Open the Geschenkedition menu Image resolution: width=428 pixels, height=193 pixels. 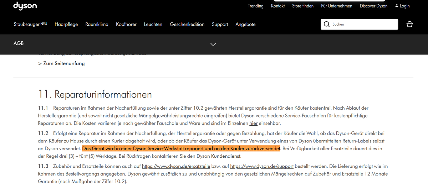(187, 24)
